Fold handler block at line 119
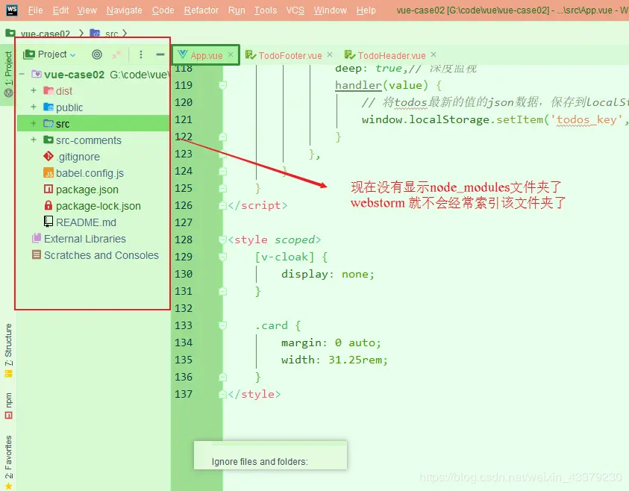This screenshot has width=629, height=491. point(223,85)
